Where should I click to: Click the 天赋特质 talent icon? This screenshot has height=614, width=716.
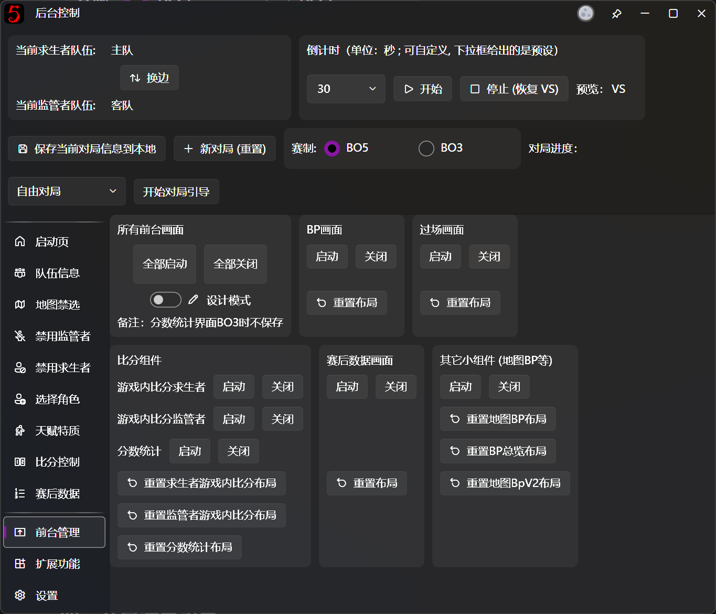pos(20,430)
